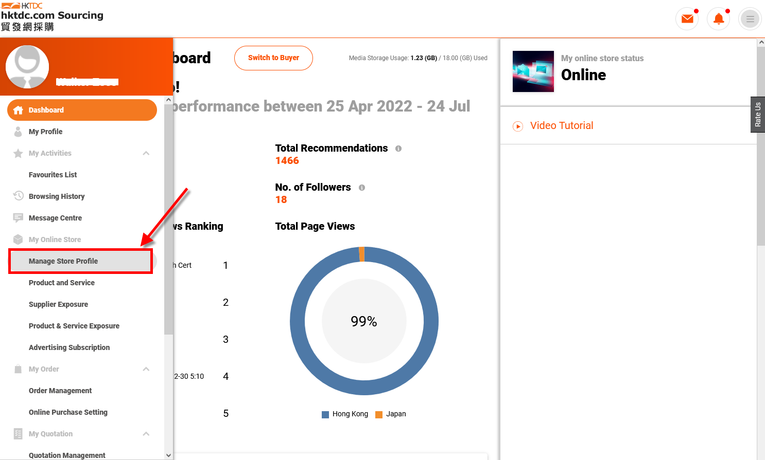Click the Video Tutorial play icon
The width and height of the screenshot is (765, 460).
coord(518,126)
